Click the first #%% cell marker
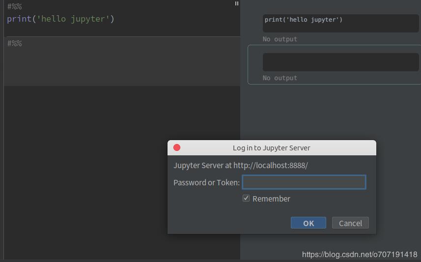The height and width of the screenshot is (262, 421). pos(15,6)
